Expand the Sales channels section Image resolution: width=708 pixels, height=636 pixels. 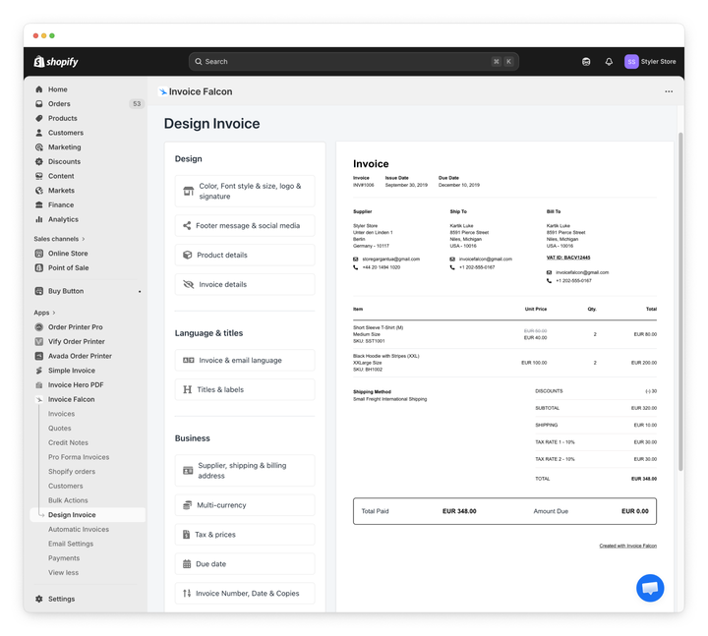click(59, 239)
